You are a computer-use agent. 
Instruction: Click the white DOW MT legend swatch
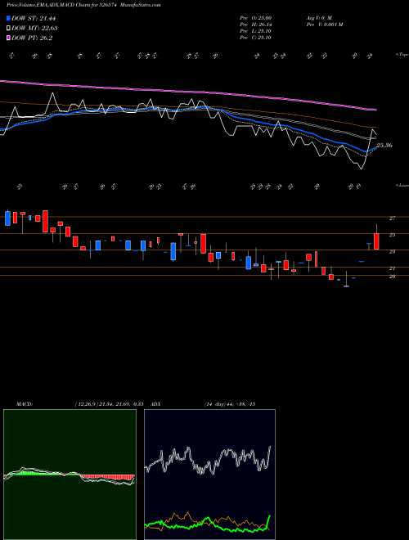(x=9, y=29)
